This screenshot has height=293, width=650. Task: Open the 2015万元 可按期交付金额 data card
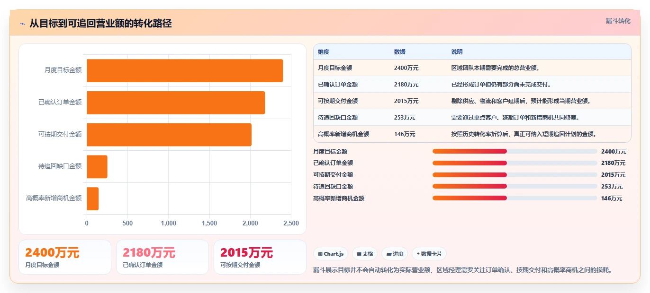click(x=260, y=257)
